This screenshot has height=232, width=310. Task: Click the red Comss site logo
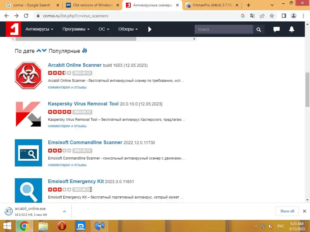13,29
